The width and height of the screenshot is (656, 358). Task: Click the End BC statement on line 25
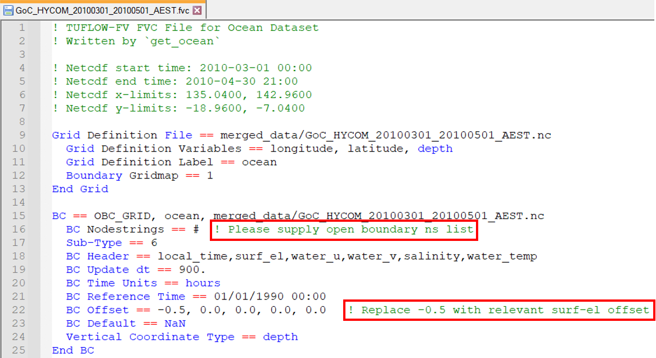tap(73, 350)
